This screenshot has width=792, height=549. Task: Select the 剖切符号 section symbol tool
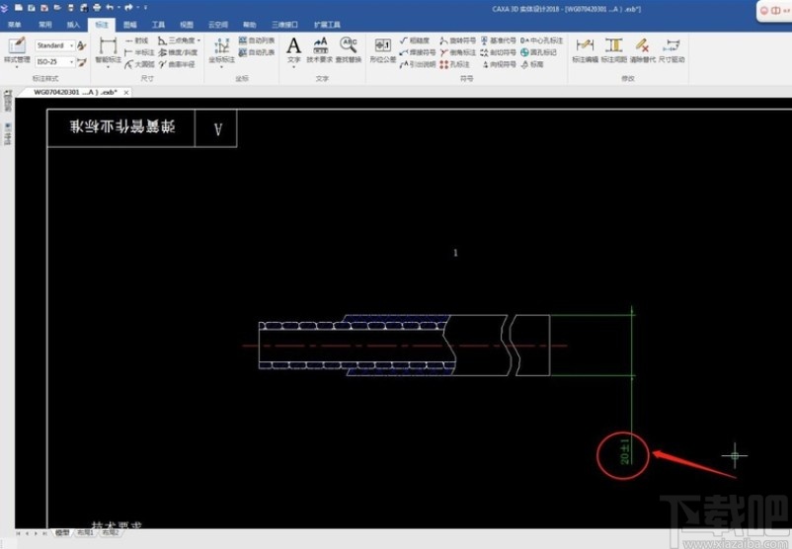[498, 52]
